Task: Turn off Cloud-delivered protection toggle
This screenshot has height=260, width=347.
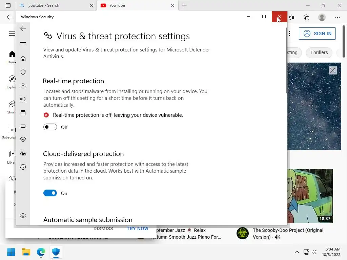Action: point(50,193)
